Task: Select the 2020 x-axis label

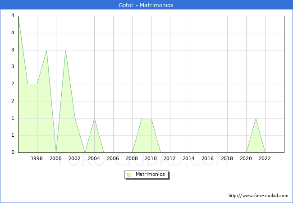Action: click(x=246, y=158)
